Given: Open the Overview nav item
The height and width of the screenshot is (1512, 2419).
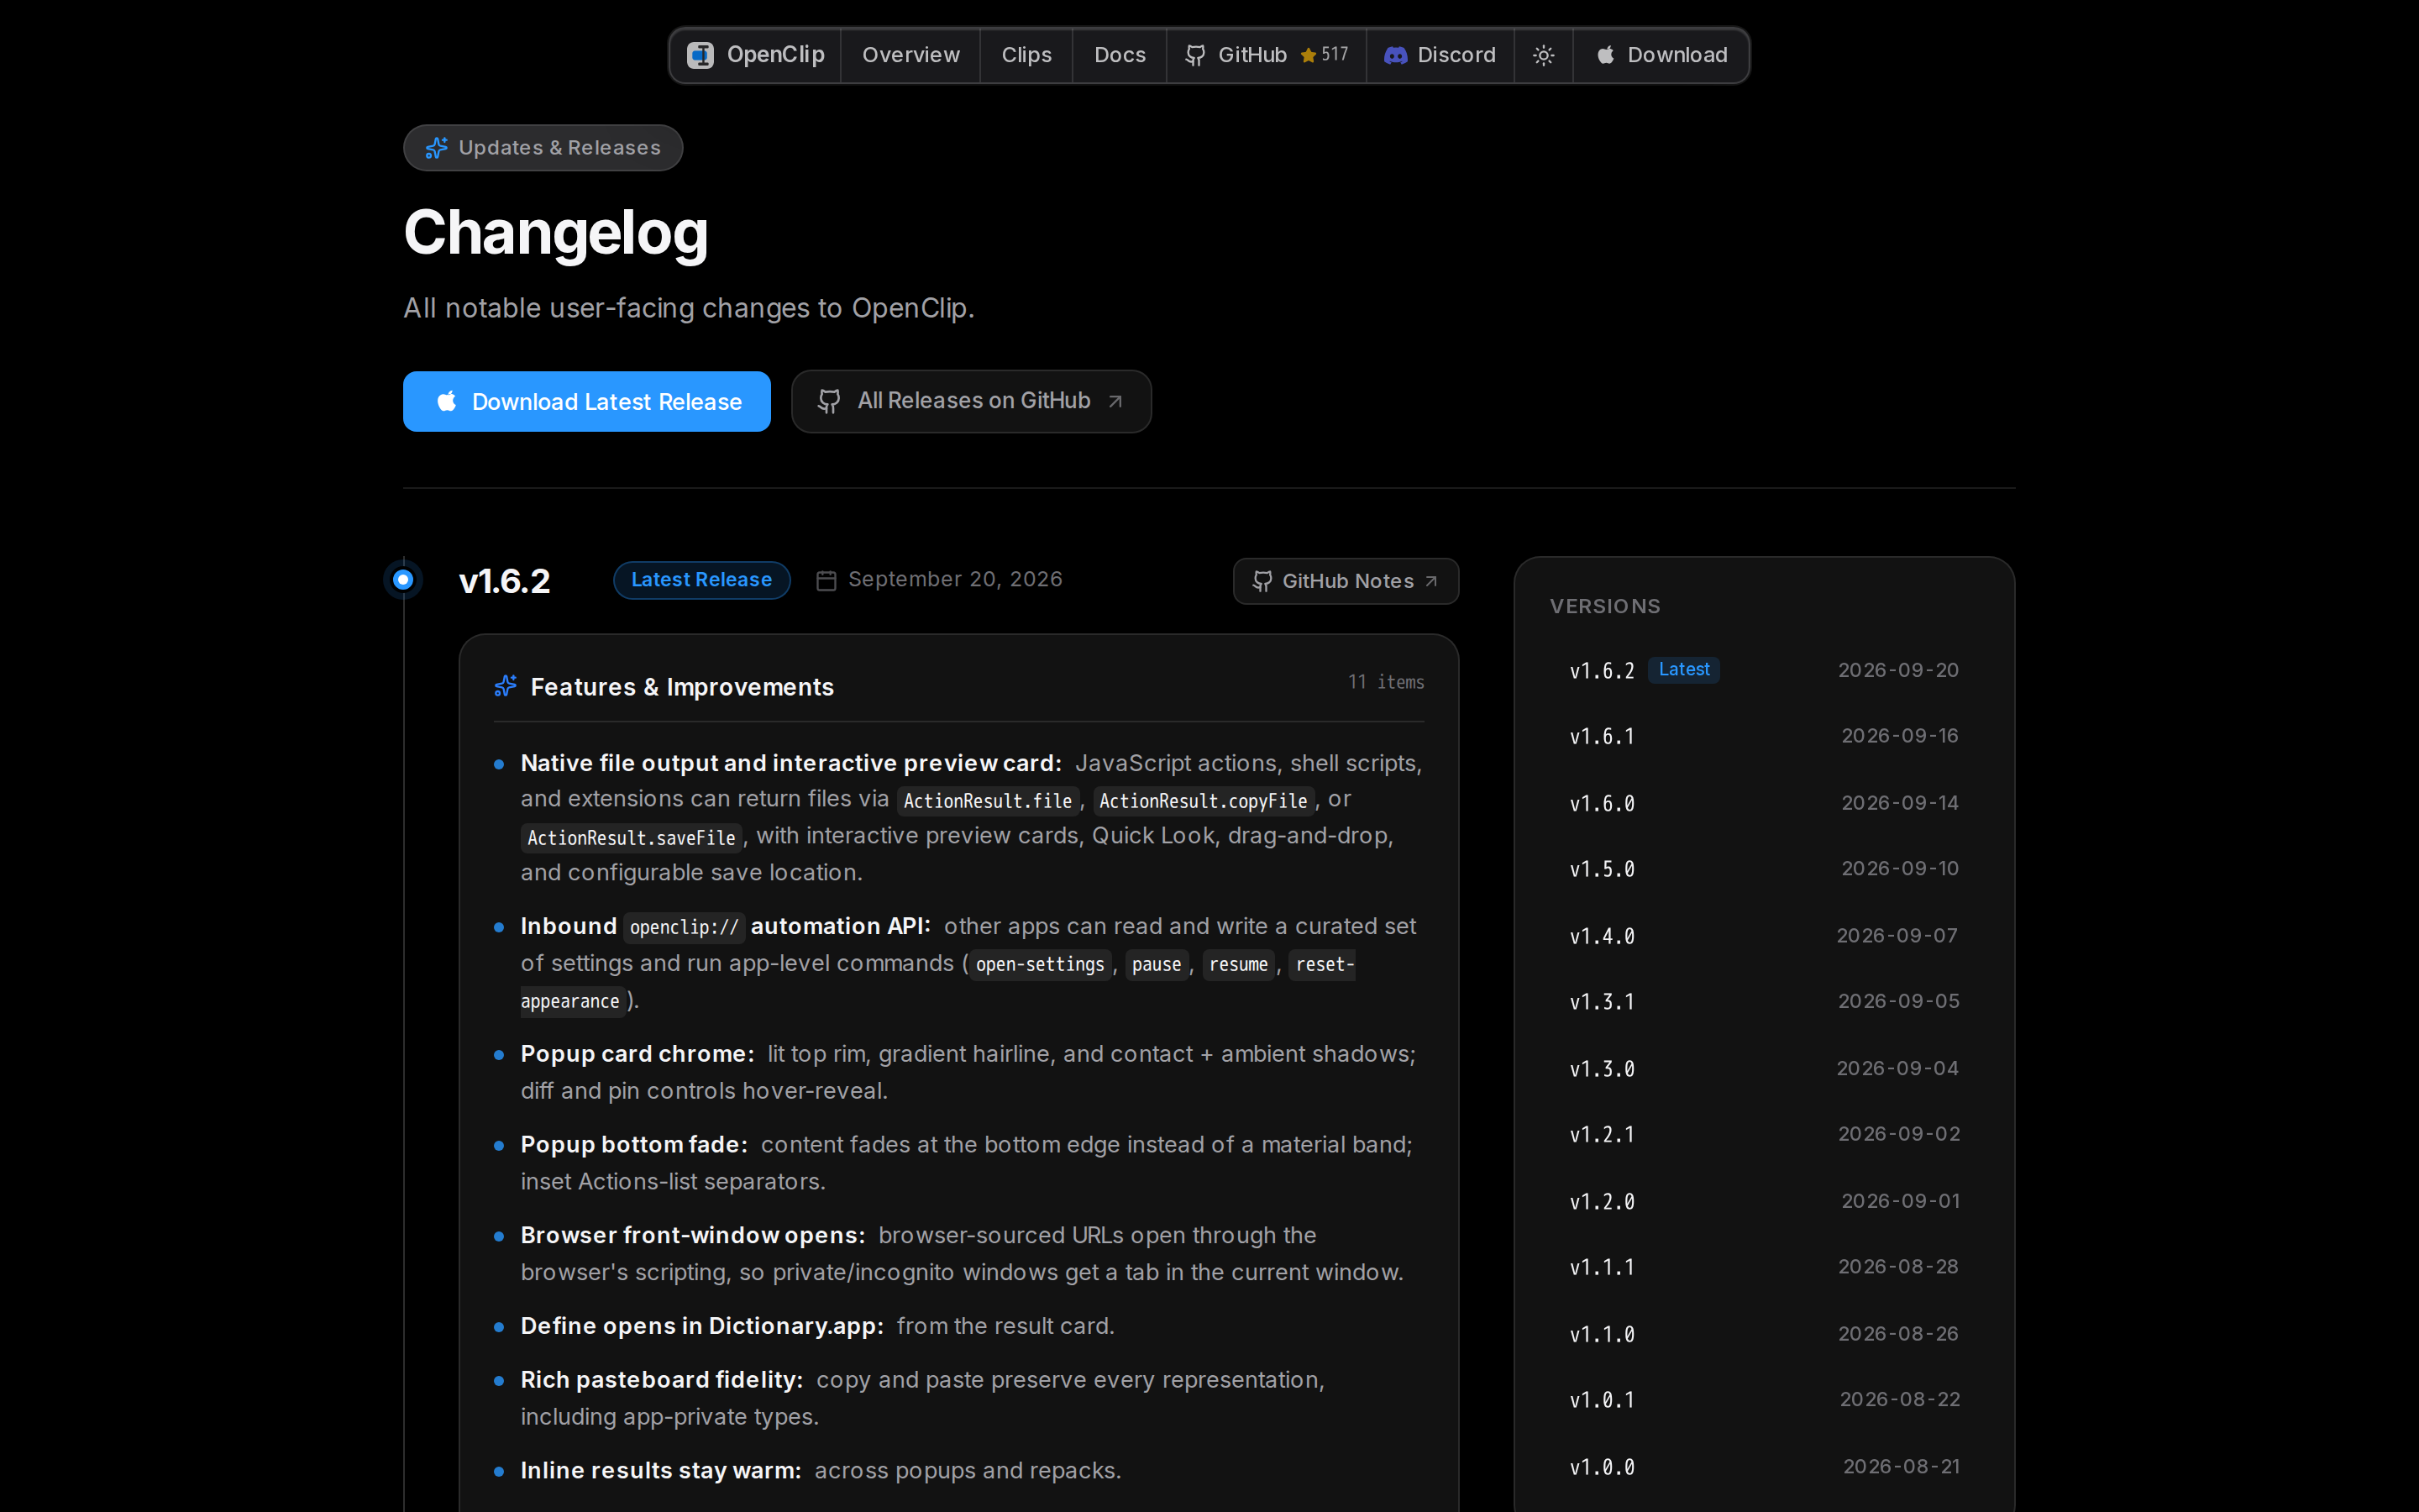Looking at the screenshot, I should tap(910, 55).
